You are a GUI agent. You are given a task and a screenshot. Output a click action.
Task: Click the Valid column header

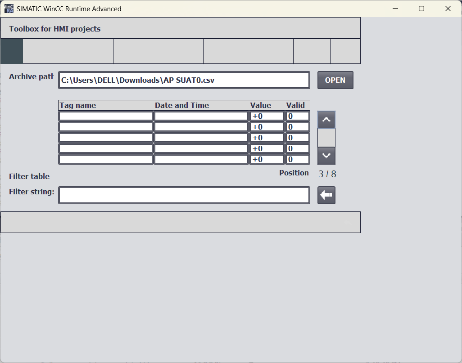point(295,105)
